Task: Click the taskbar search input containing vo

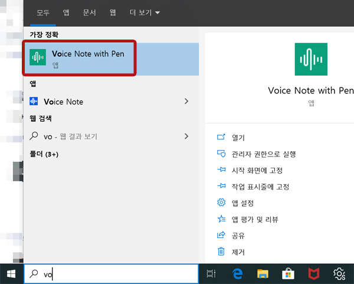Action: pyautogui.click(x=111, y=274)
